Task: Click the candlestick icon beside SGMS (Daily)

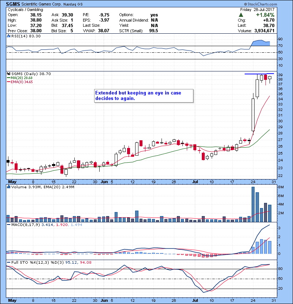Action: point(9,74)
